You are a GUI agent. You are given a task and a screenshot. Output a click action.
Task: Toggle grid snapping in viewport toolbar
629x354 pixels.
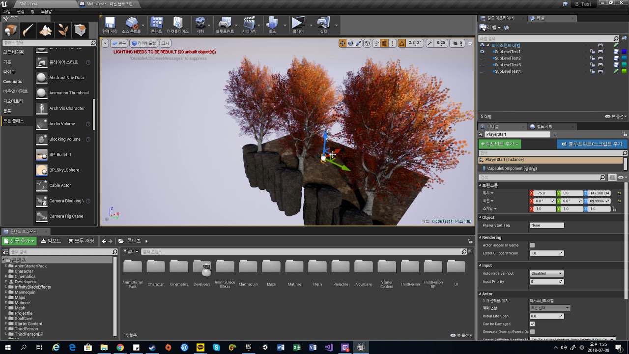pyautogui.click(x=384, y=43)
